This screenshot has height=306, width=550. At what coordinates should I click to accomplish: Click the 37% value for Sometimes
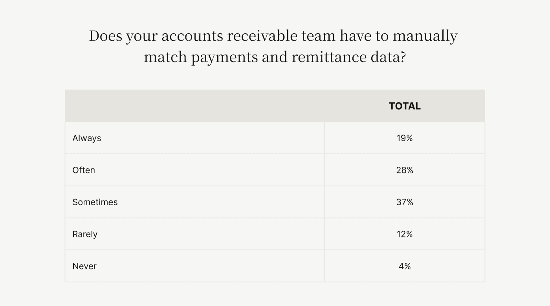point(405,202)
